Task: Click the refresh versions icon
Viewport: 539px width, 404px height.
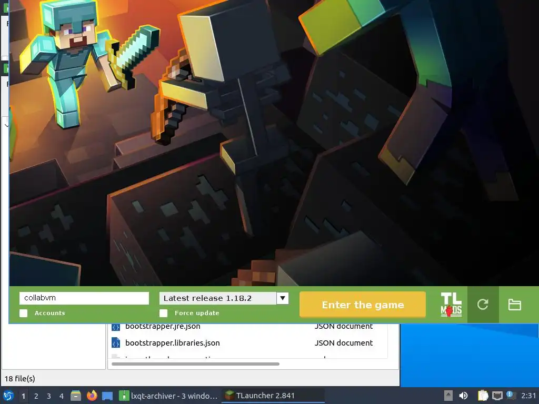Action: coord(483,305)
